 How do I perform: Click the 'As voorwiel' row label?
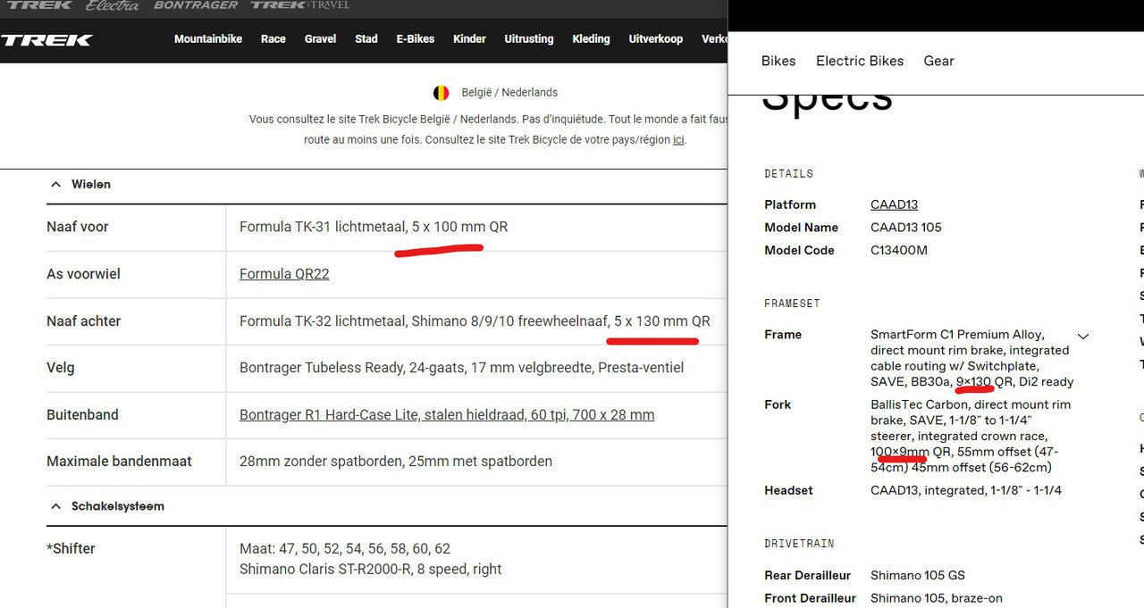click(x=83, y=274)
